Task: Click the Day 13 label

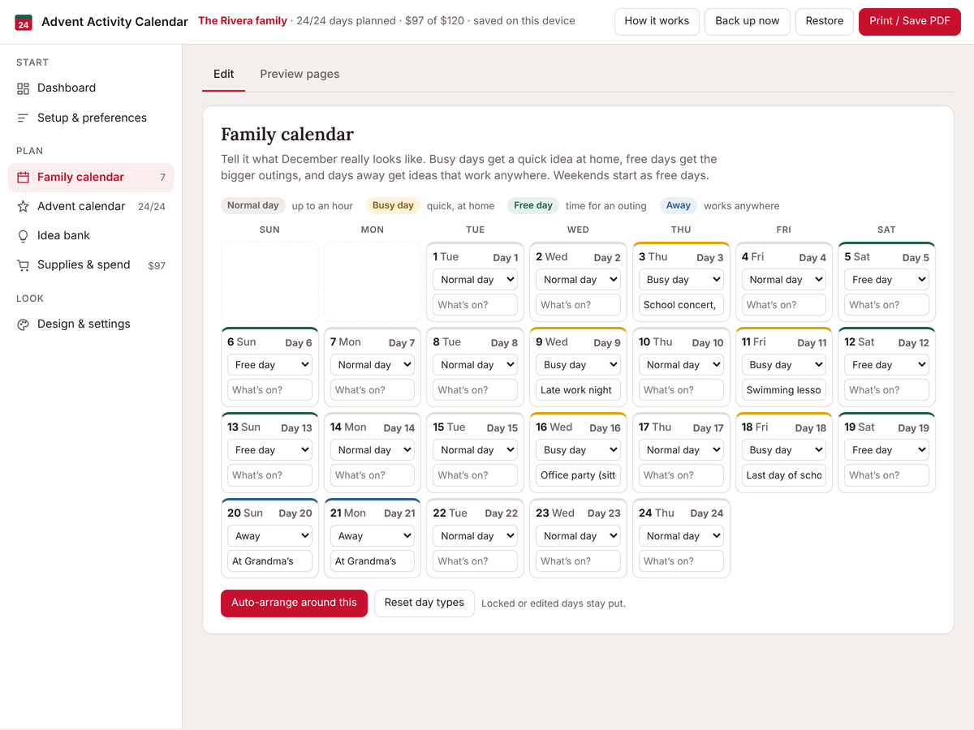Action: point(296,428)
